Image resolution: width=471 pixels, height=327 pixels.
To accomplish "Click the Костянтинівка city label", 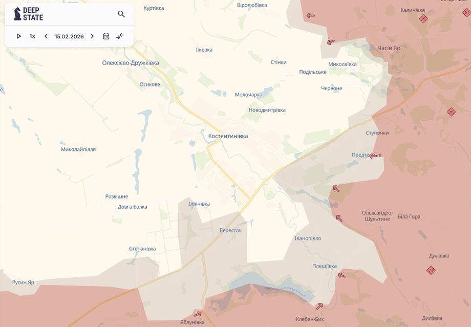I will pos(228,136).
